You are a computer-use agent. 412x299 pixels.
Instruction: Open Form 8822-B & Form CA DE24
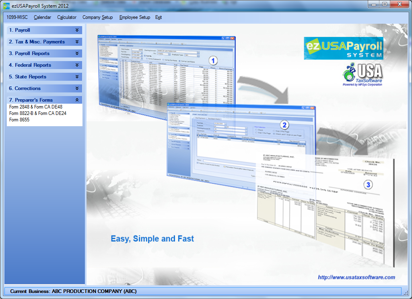(37, 113)
